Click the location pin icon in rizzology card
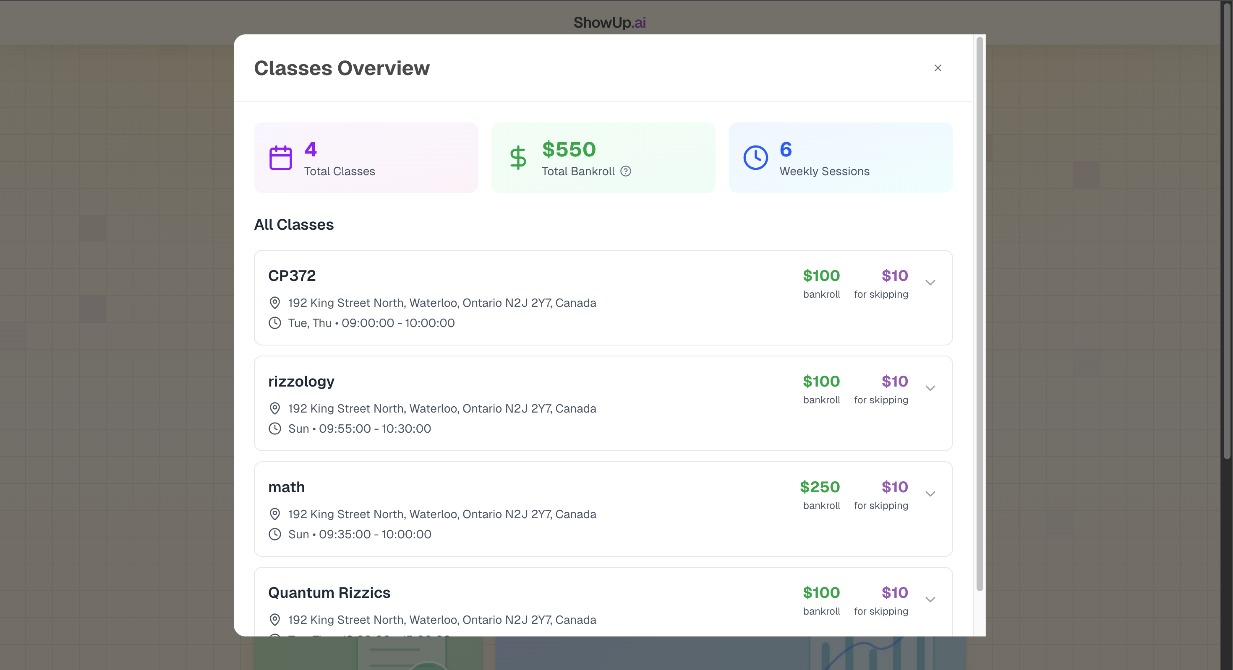1233x670 pixels. (275, 408)
